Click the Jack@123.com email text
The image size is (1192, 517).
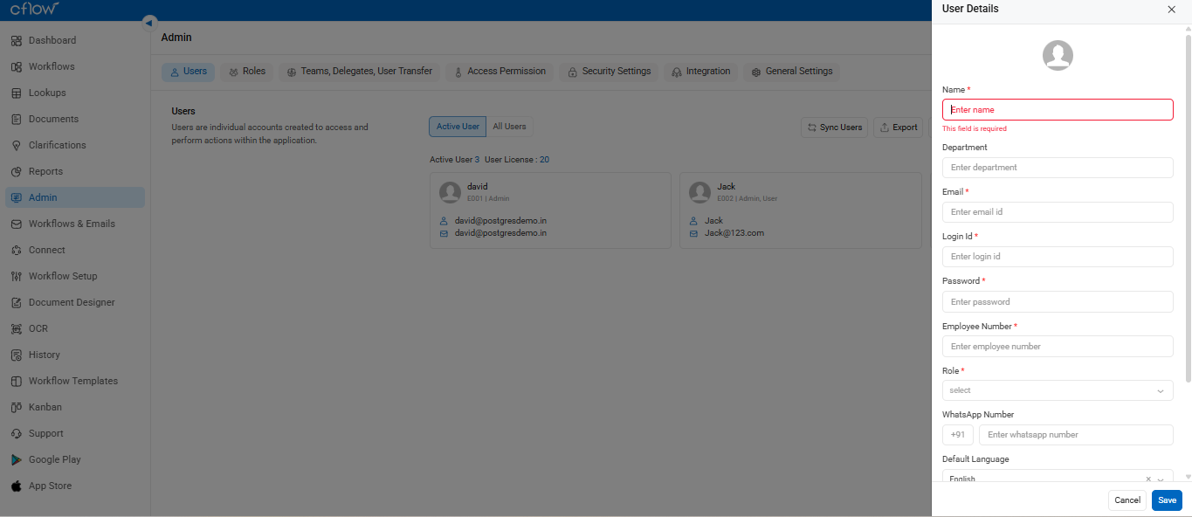pyautogui.click(x=734, y=233)
